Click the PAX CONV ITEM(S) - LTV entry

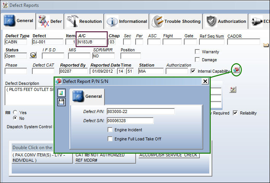42,158
